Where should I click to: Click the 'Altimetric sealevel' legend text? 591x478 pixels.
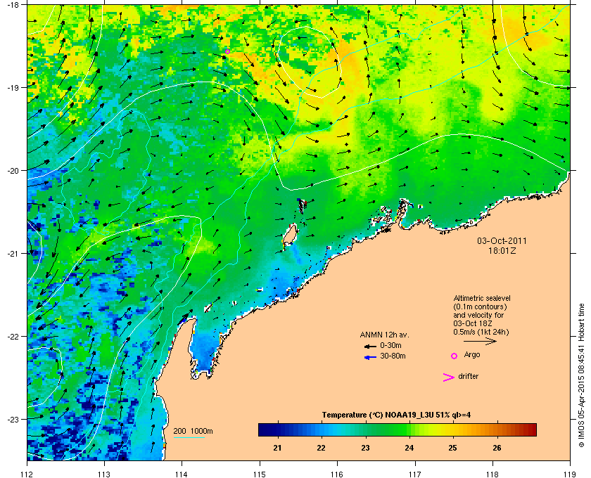pyautogui.click(x=482, y=298)
